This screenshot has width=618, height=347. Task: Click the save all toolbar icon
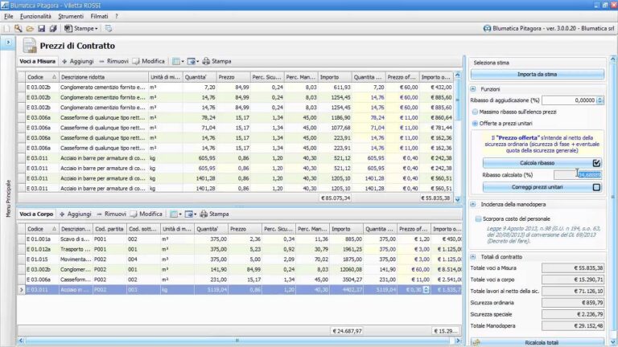(53, 28)
